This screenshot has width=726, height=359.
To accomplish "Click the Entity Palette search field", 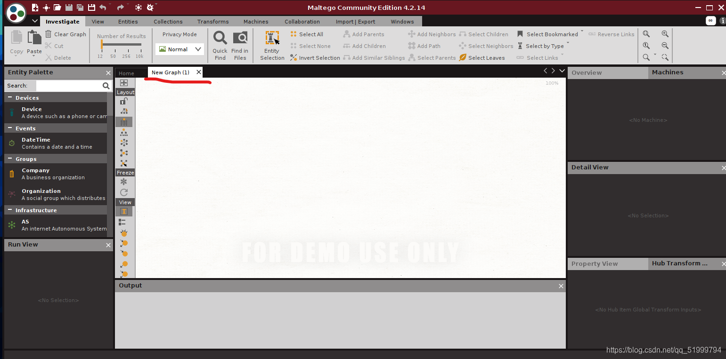I will 69,86.
